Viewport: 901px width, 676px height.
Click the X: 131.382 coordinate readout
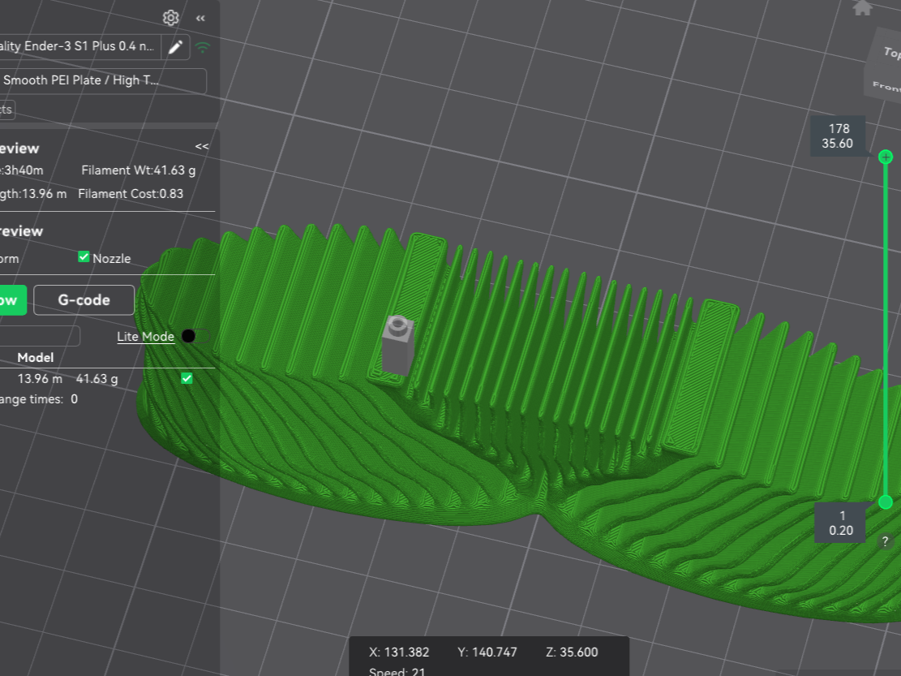point(399,652)
